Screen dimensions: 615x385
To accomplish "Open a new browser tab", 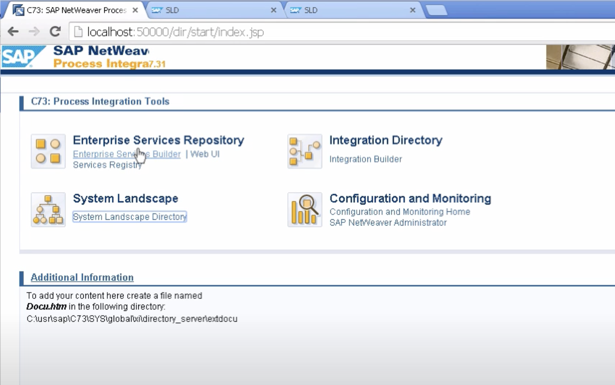I will pos(436,10).
